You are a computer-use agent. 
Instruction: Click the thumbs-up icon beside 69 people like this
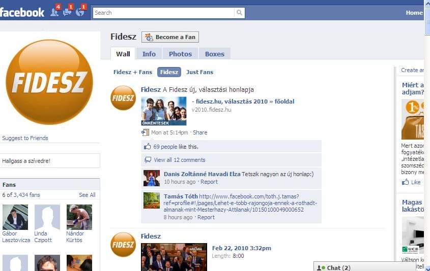click(x=147, y=146)
